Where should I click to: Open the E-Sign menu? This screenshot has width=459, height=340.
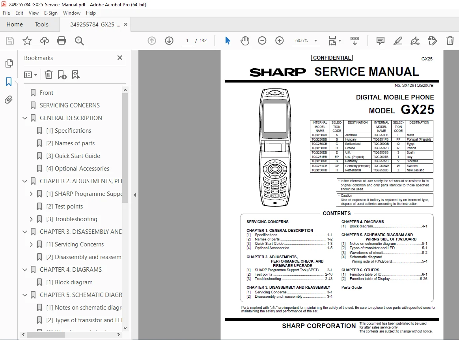pyautogui.click(x=50, y=13)
